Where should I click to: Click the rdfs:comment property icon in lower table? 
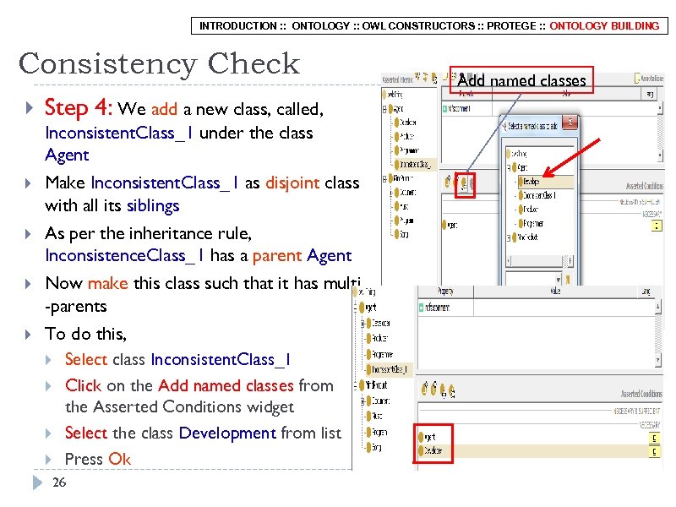pos(421,308)
